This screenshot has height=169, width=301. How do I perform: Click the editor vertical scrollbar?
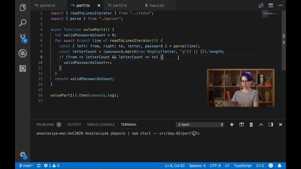pyautogui.click(x=284, y=40)
